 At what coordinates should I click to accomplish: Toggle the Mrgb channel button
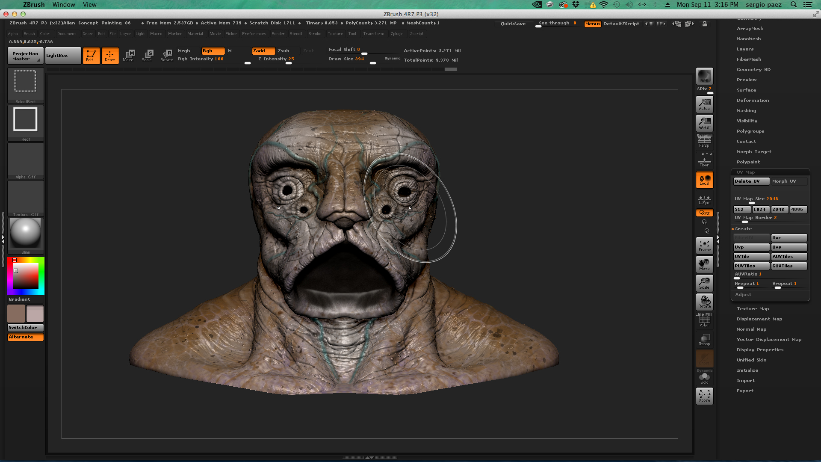[188, 51]
